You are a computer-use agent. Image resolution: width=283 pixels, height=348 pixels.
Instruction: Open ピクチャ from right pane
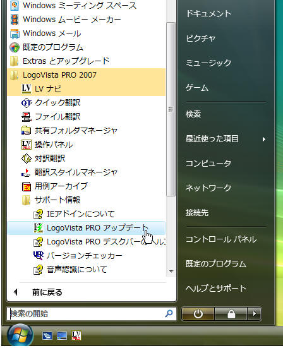pyautogui.click(x=201, y=39)
